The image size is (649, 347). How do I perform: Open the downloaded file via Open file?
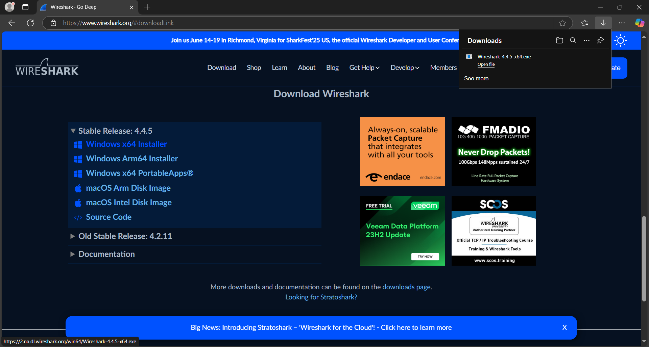486,64
